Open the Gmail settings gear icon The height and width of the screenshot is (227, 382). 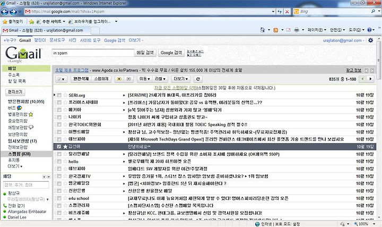click(370, 40)
